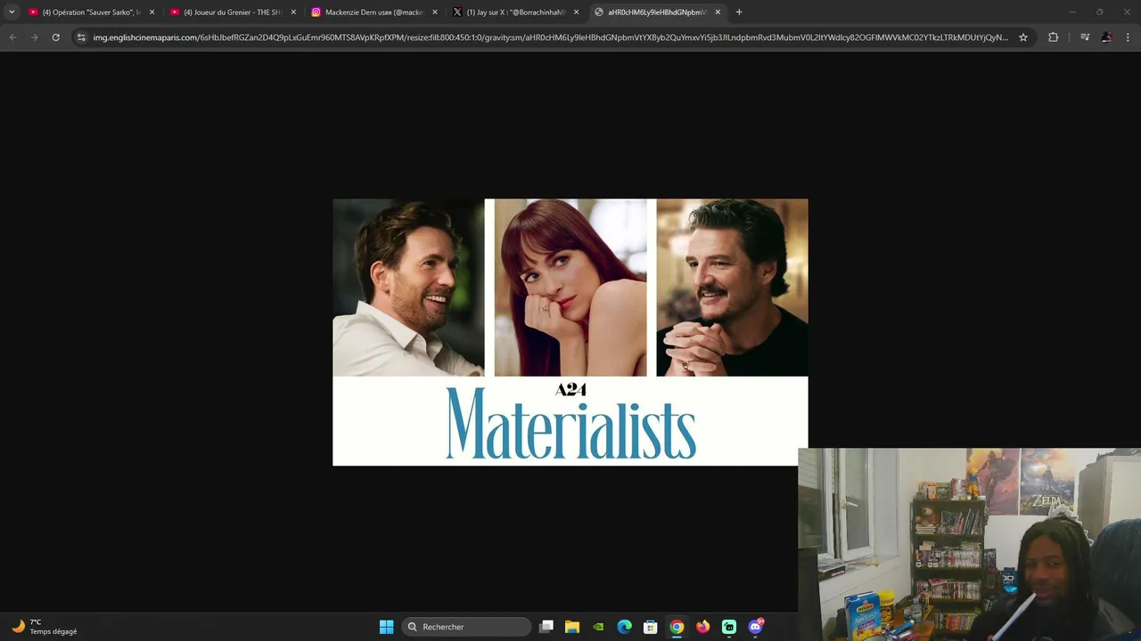Open the tab search dropdown arrow

[12, 12]
